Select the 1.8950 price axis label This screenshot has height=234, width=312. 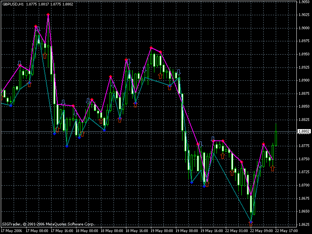point(304,54)
